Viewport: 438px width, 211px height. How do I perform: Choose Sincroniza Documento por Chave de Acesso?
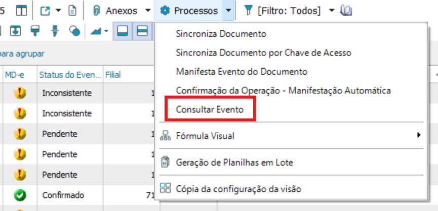[263, 52]
